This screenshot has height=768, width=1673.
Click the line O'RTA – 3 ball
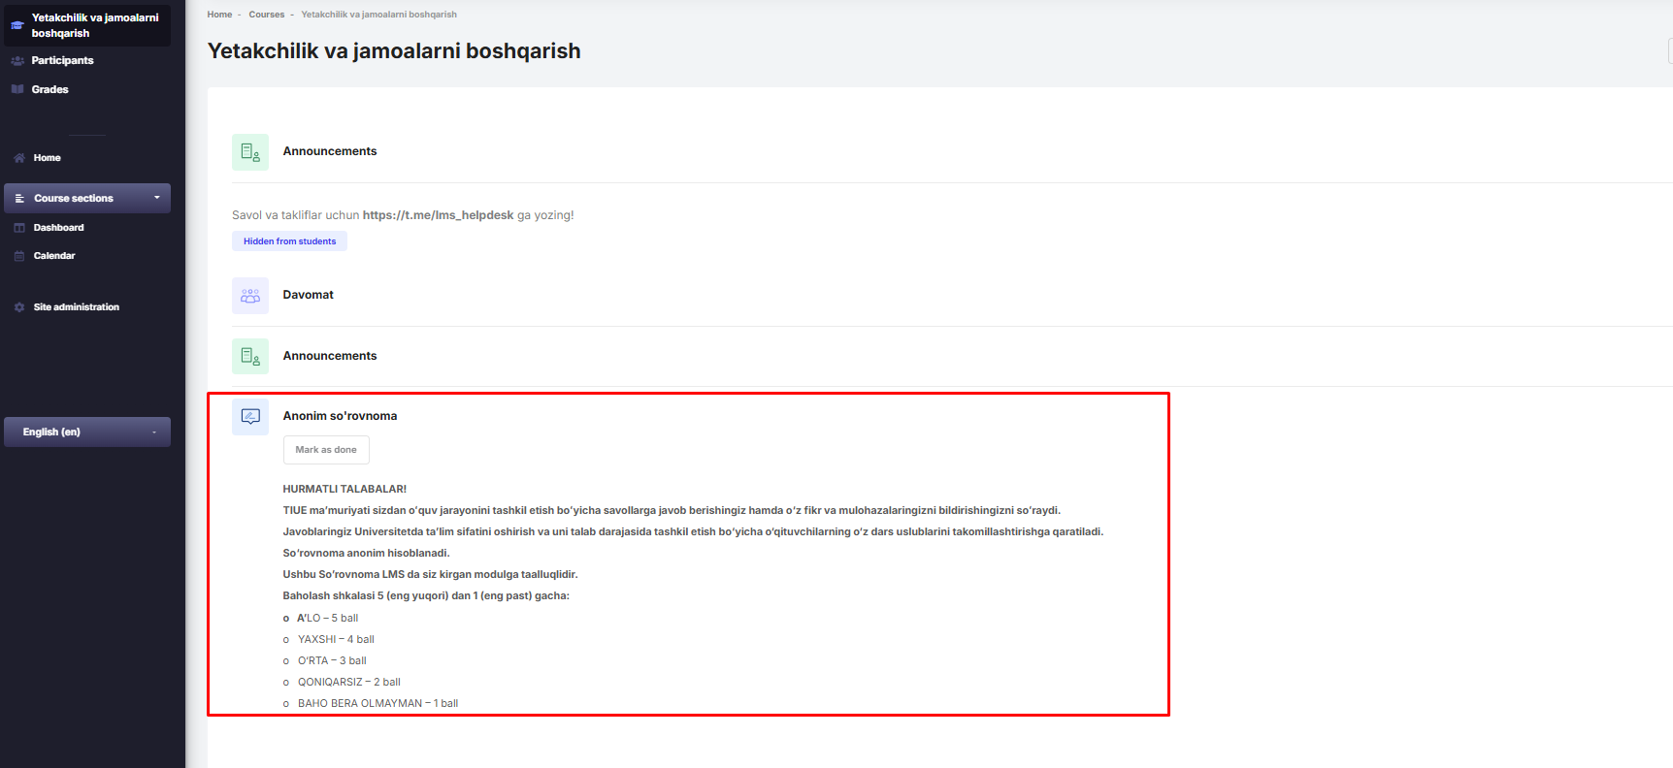[332, 661]
